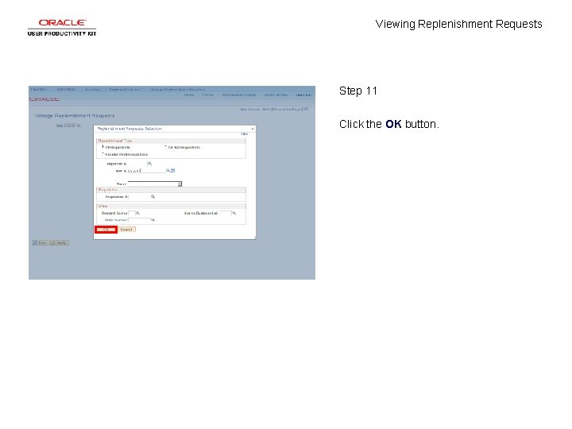This screenshot has width=572, height=429.
Task: Open the Inventory breadcrumb menu
Action: pyautogui.click(x=93, y=89)
